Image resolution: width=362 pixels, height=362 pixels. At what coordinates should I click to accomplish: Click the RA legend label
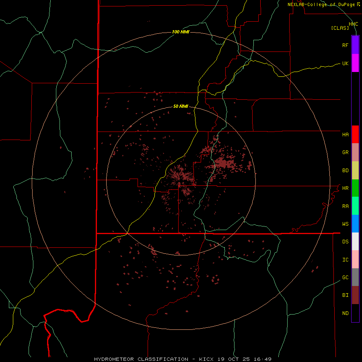coord(345,206)
